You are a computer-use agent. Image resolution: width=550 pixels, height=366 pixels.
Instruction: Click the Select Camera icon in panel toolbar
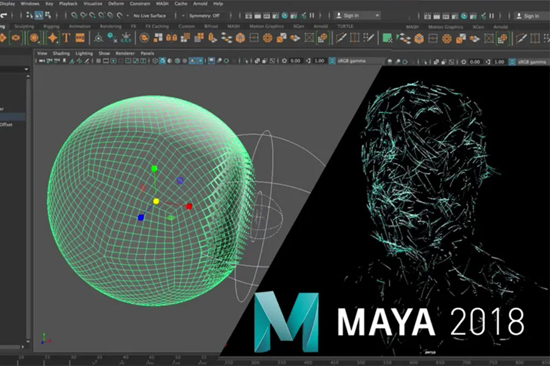[x=42, y=61]
